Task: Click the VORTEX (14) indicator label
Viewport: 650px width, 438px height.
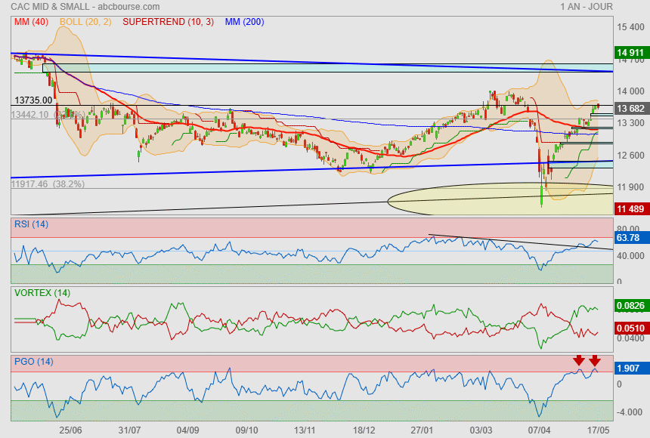Action: (42, 293)
